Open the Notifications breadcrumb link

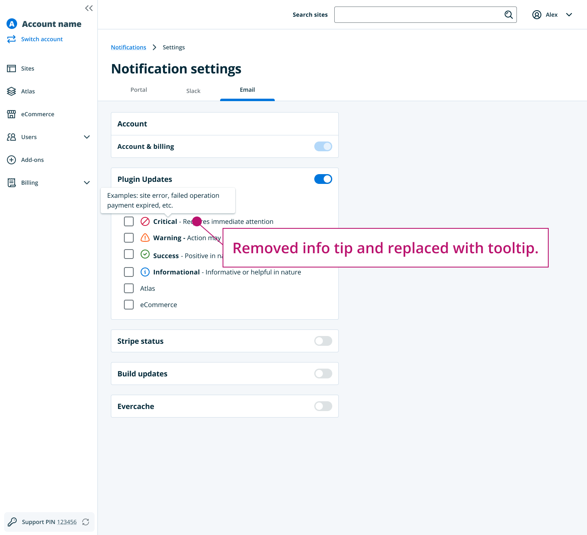128,47
